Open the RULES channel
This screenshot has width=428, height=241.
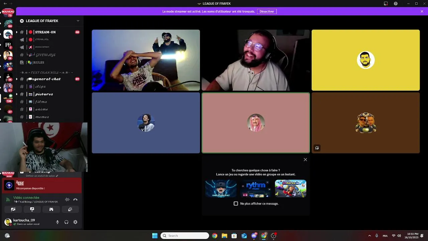click(49, 63)
